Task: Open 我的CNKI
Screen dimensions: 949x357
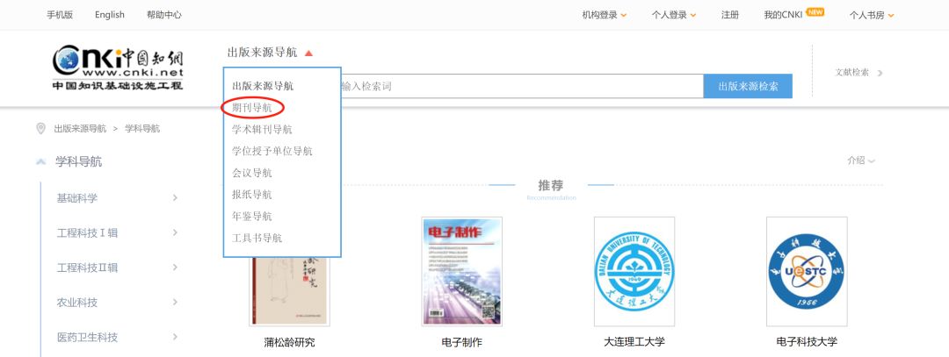Action: [x=783, y=15]
